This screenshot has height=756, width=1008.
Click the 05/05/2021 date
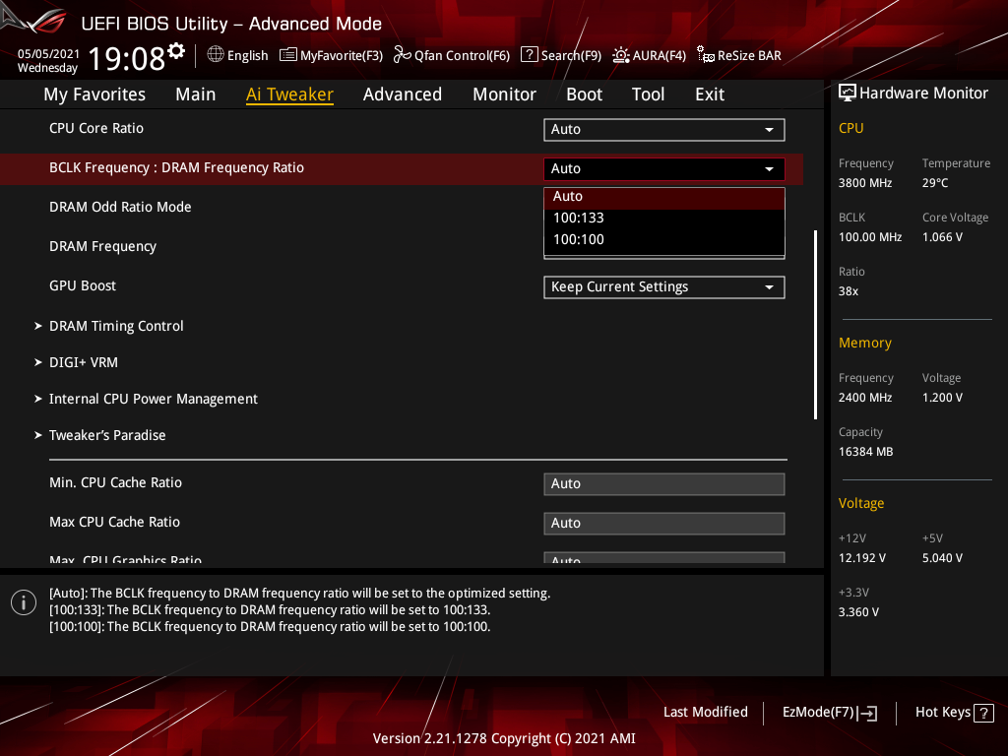[48, 54]
